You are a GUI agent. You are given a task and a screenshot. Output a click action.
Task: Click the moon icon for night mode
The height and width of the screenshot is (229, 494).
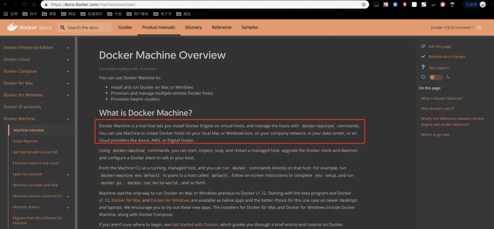click(448, 77)
